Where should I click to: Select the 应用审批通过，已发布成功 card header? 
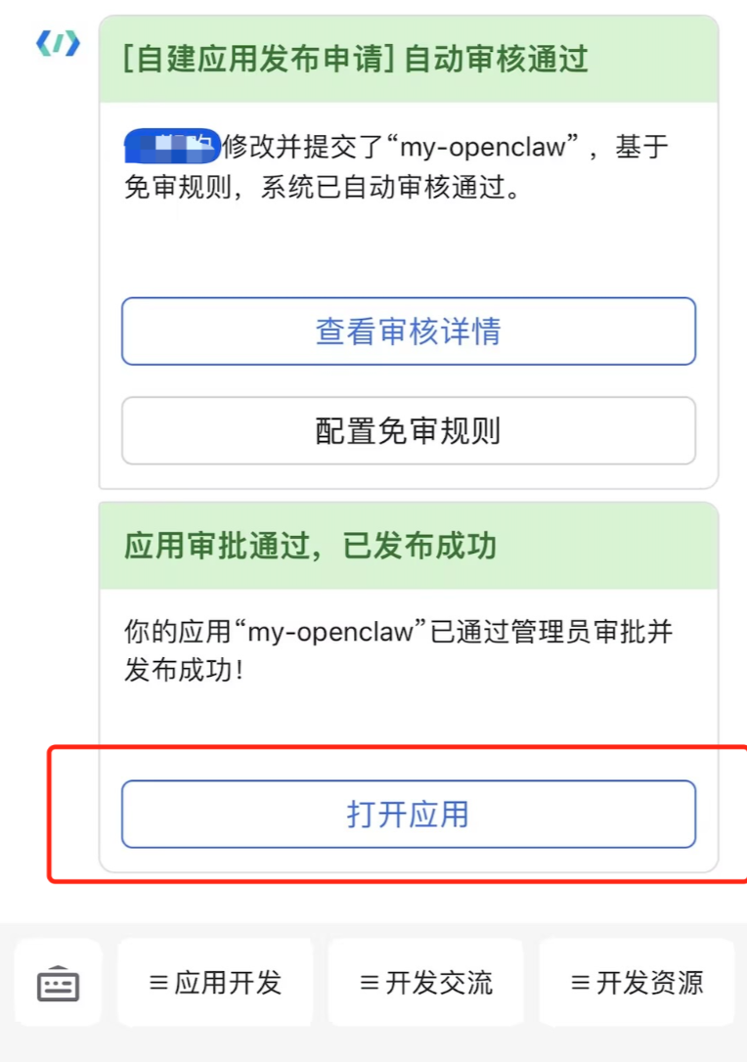point(408,546)
